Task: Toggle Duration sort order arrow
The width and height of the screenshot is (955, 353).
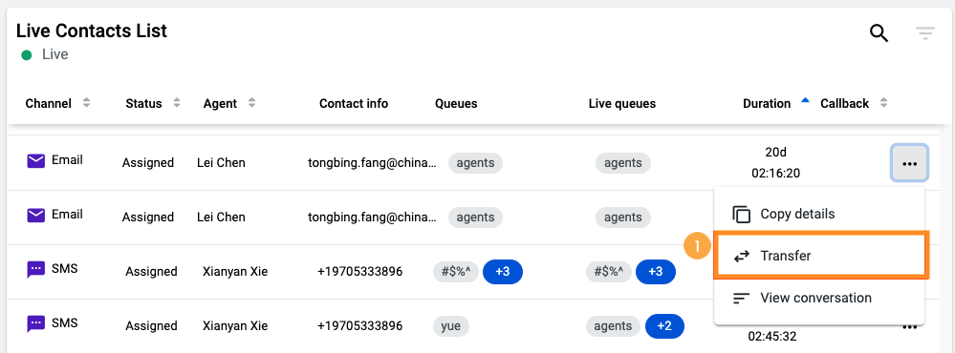Action: pos(805,100)
